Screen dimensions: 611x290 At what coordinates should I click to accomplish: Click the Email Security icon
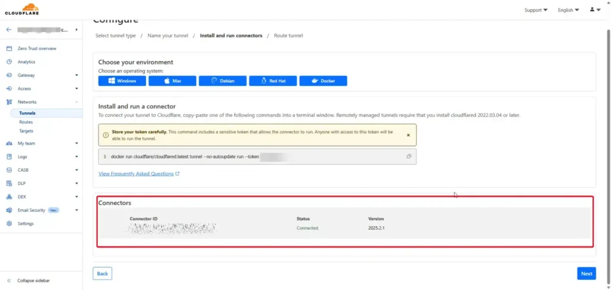pyautogui.click(x=10, y=210)
